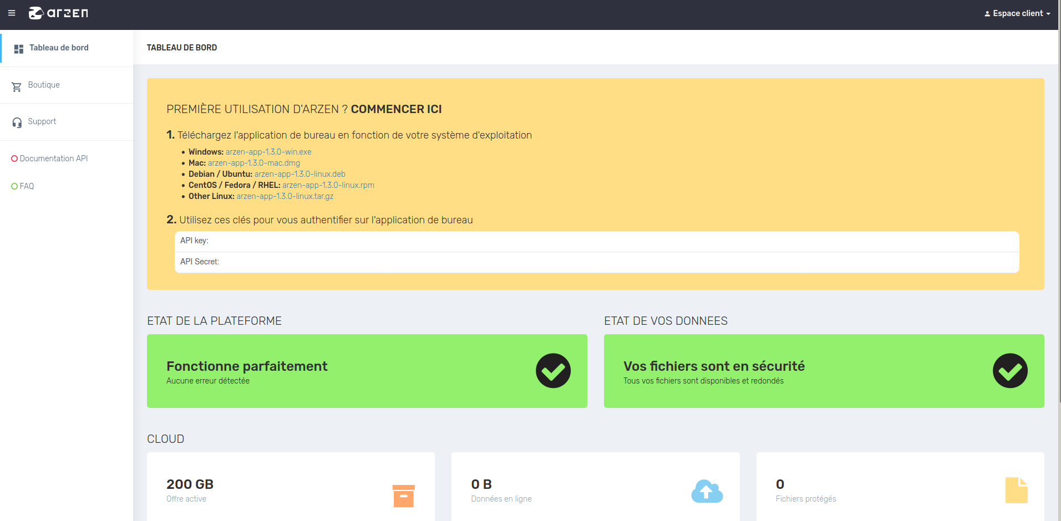Click the TABLEAU DE BORD page title
The image size is (1061, 521).
(182, 48)
